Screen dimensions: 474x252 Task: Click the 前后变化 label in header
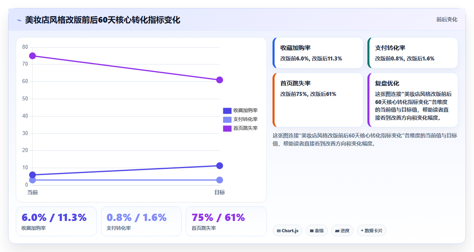click(x=447, y=20)
